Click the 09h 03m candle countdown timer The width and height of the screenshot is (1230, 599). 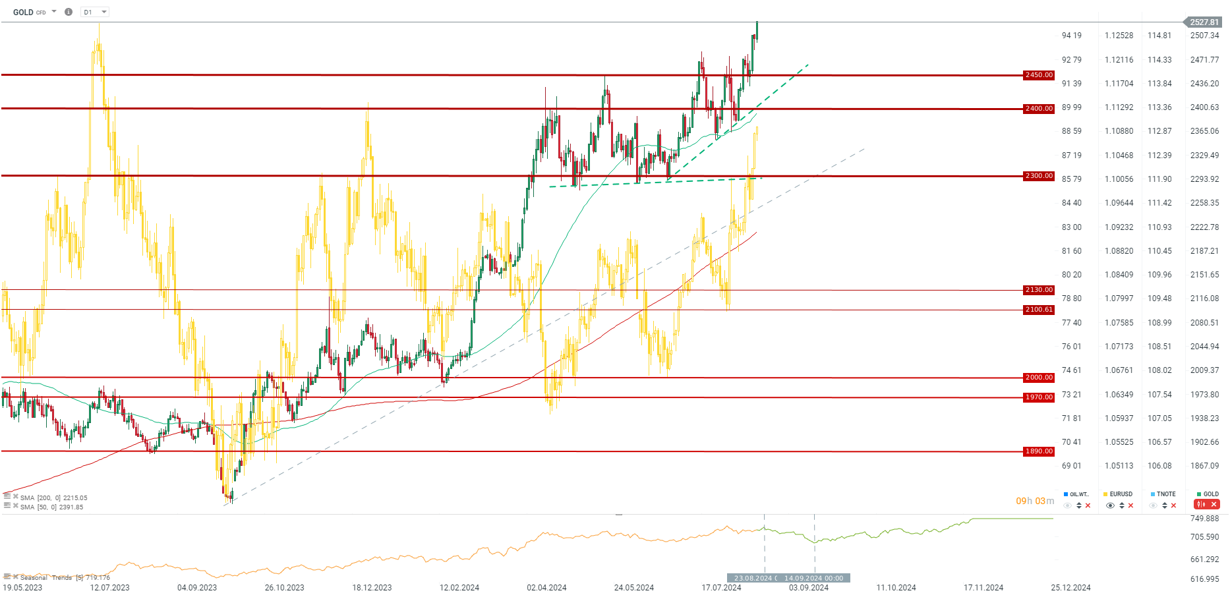[1035, 501]
